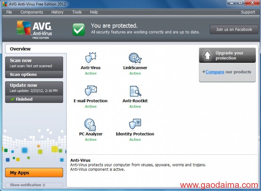Open the My Apps button

point(34,172)
